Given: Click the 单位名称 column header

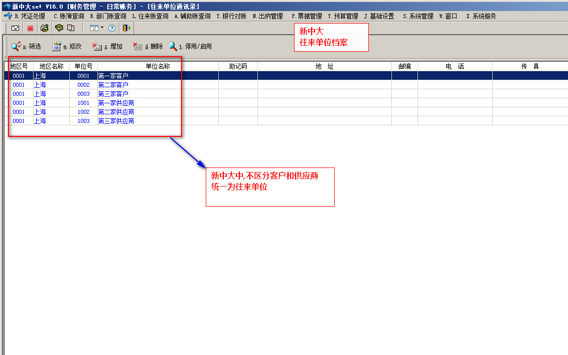Looking at the screenshot, I should (158, 66).
